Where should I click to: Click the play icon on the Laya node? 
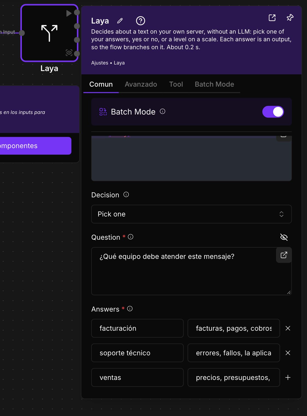tap(69, 13)
